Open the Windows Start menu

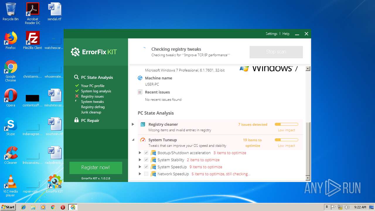[x=8, y=207]
